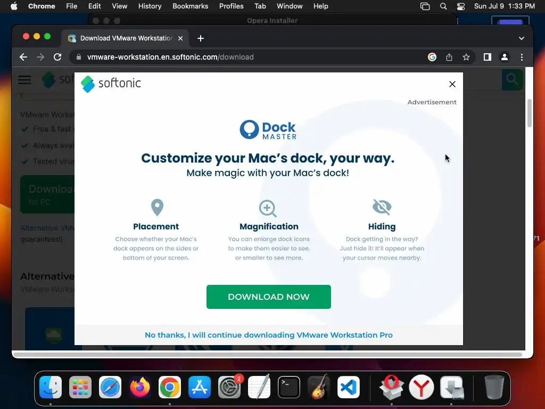
Task: Continue downloading VMware Workstation Pro link
Action: click(x=269, y=335)
